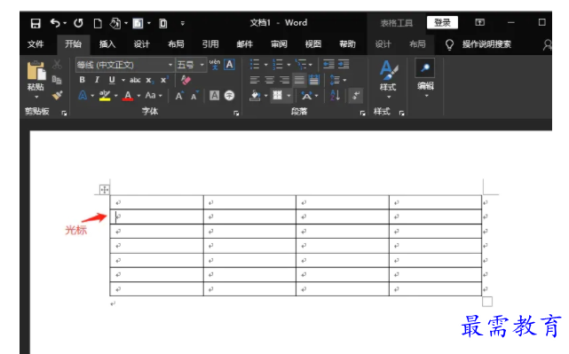Sort the table contents A-Z

tap(336, 96)
